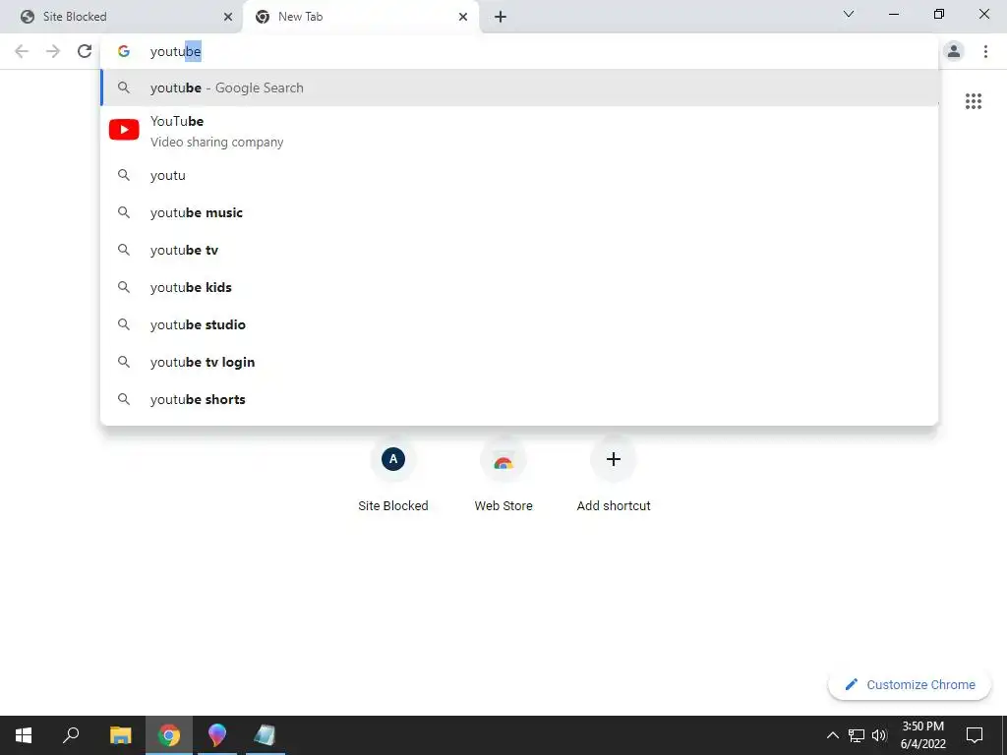Click the Chrome taskbar icon
The image size is (1007, 755).
(169, 735)
